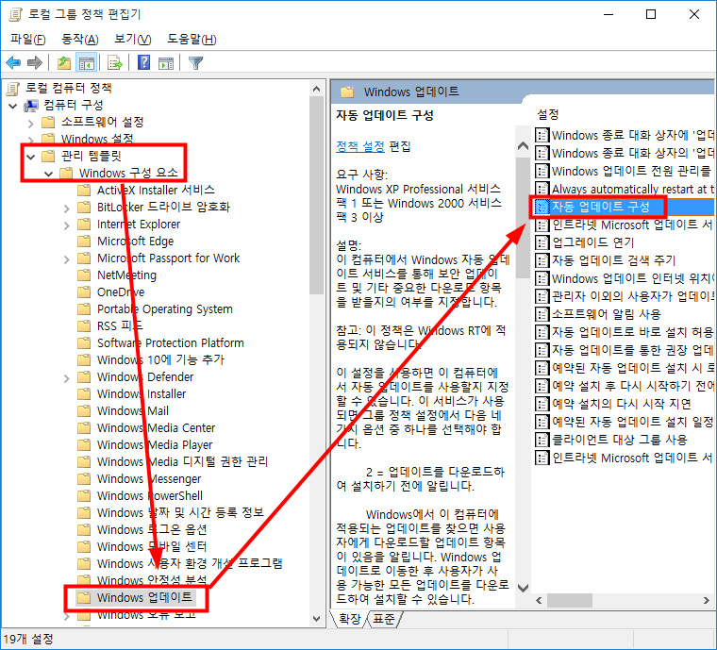The height and width of the screenshot is (650, 717).
Task: Click the Up one level folder icon
Action: coord(63,63)
